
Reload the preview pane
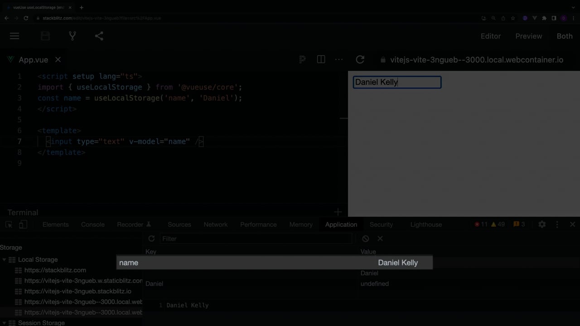[x=360, y=59]
